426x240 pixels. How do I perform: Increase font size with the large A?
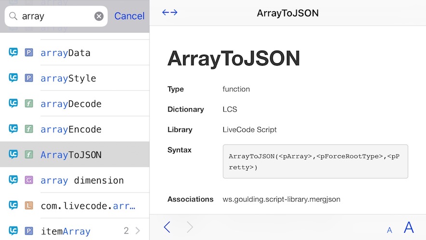tap(409, 227)
